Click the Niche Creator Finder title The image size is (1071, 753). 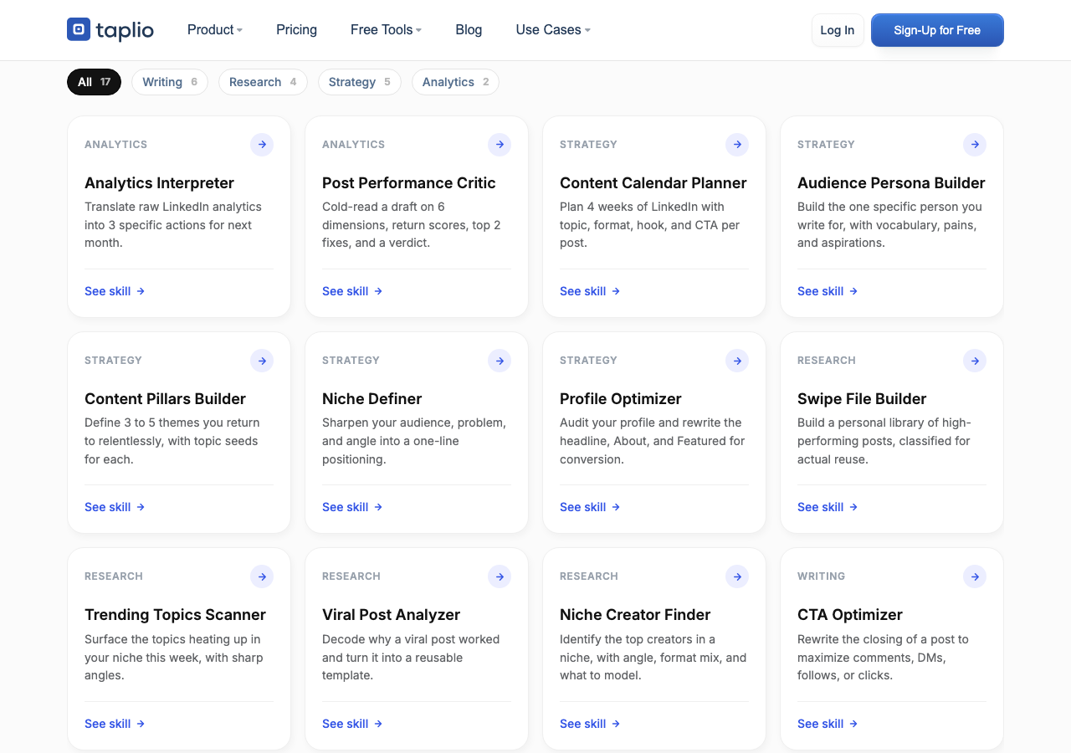click(635, 615)
